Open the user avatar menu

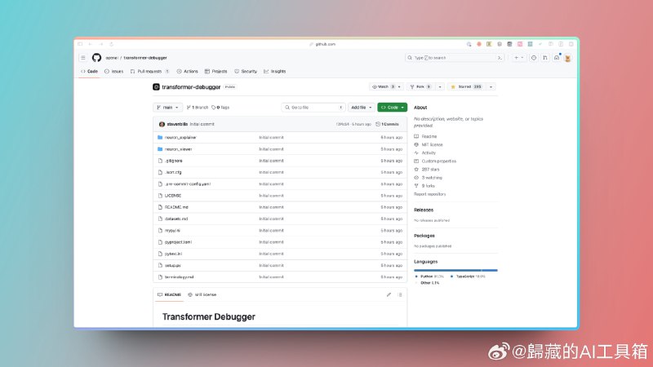pos(567,58)
